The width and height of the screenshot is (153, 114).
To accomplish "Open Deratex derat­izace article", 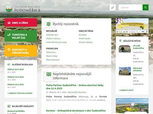I will click(76, 111).
